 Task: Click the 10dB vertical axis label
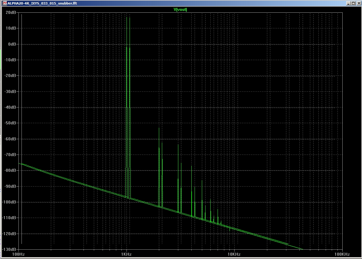[11, 28]
